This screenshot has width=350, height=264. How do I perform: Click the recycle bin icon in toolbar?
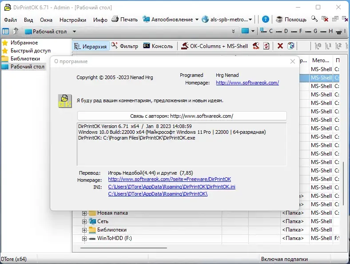click(290, 46)
